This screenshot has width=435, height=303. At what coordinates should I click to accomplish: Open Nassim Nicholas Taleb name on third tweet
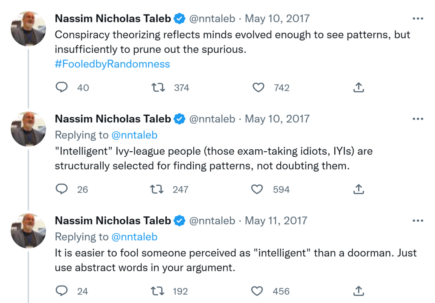pyautogui.click(x=113, y=221)
